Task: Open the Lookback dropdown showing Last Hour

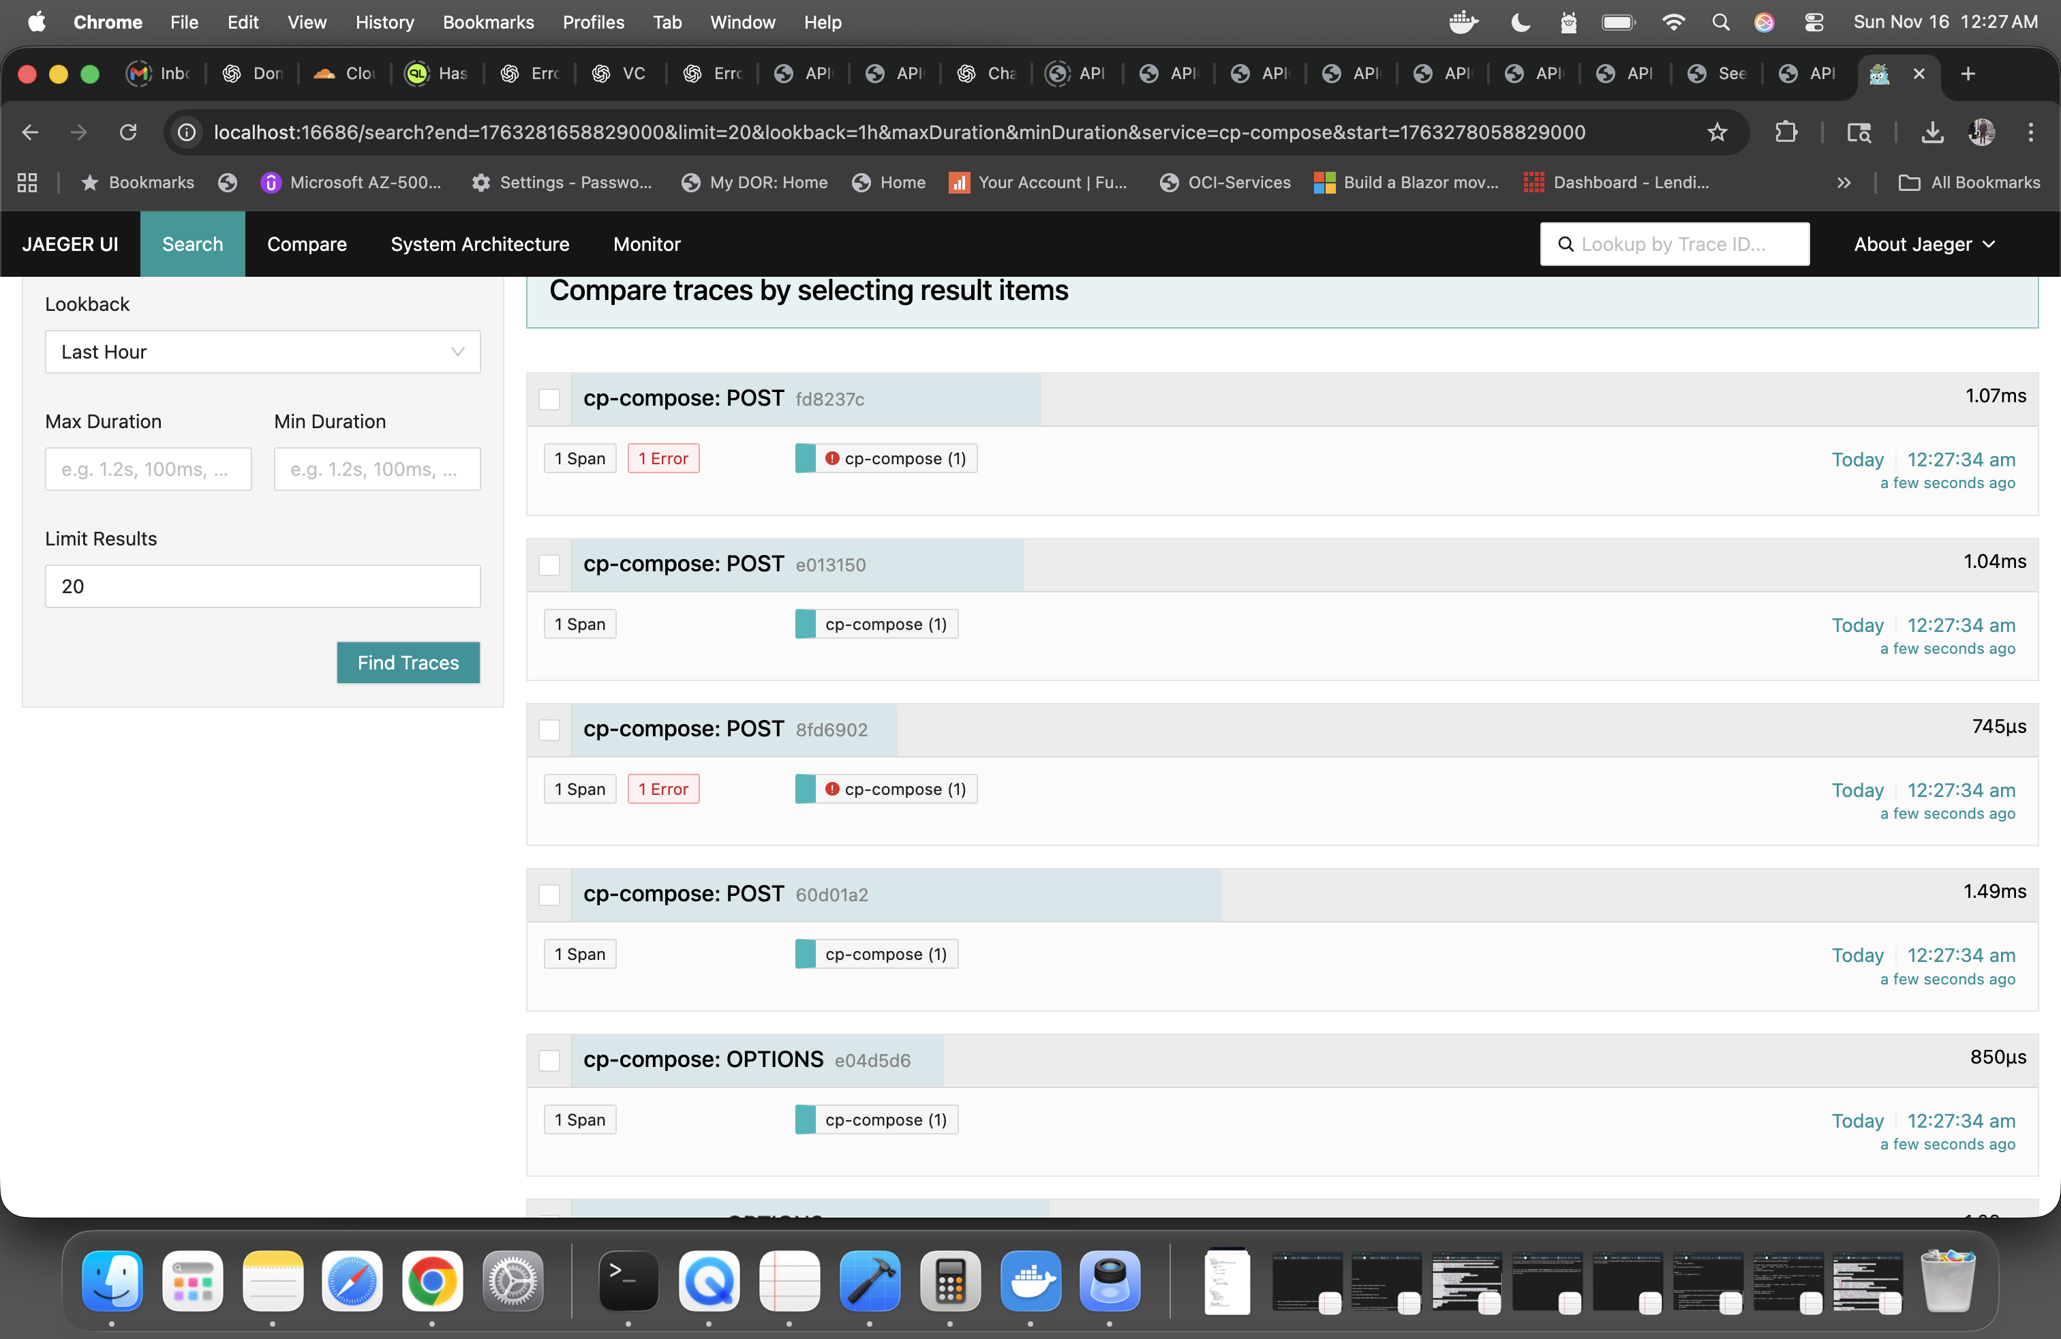Action: 262,352
